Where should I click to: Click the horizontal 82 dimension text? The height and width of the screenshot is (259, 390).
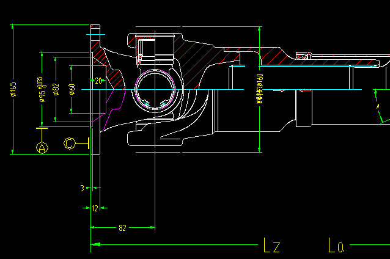[122, 228]
